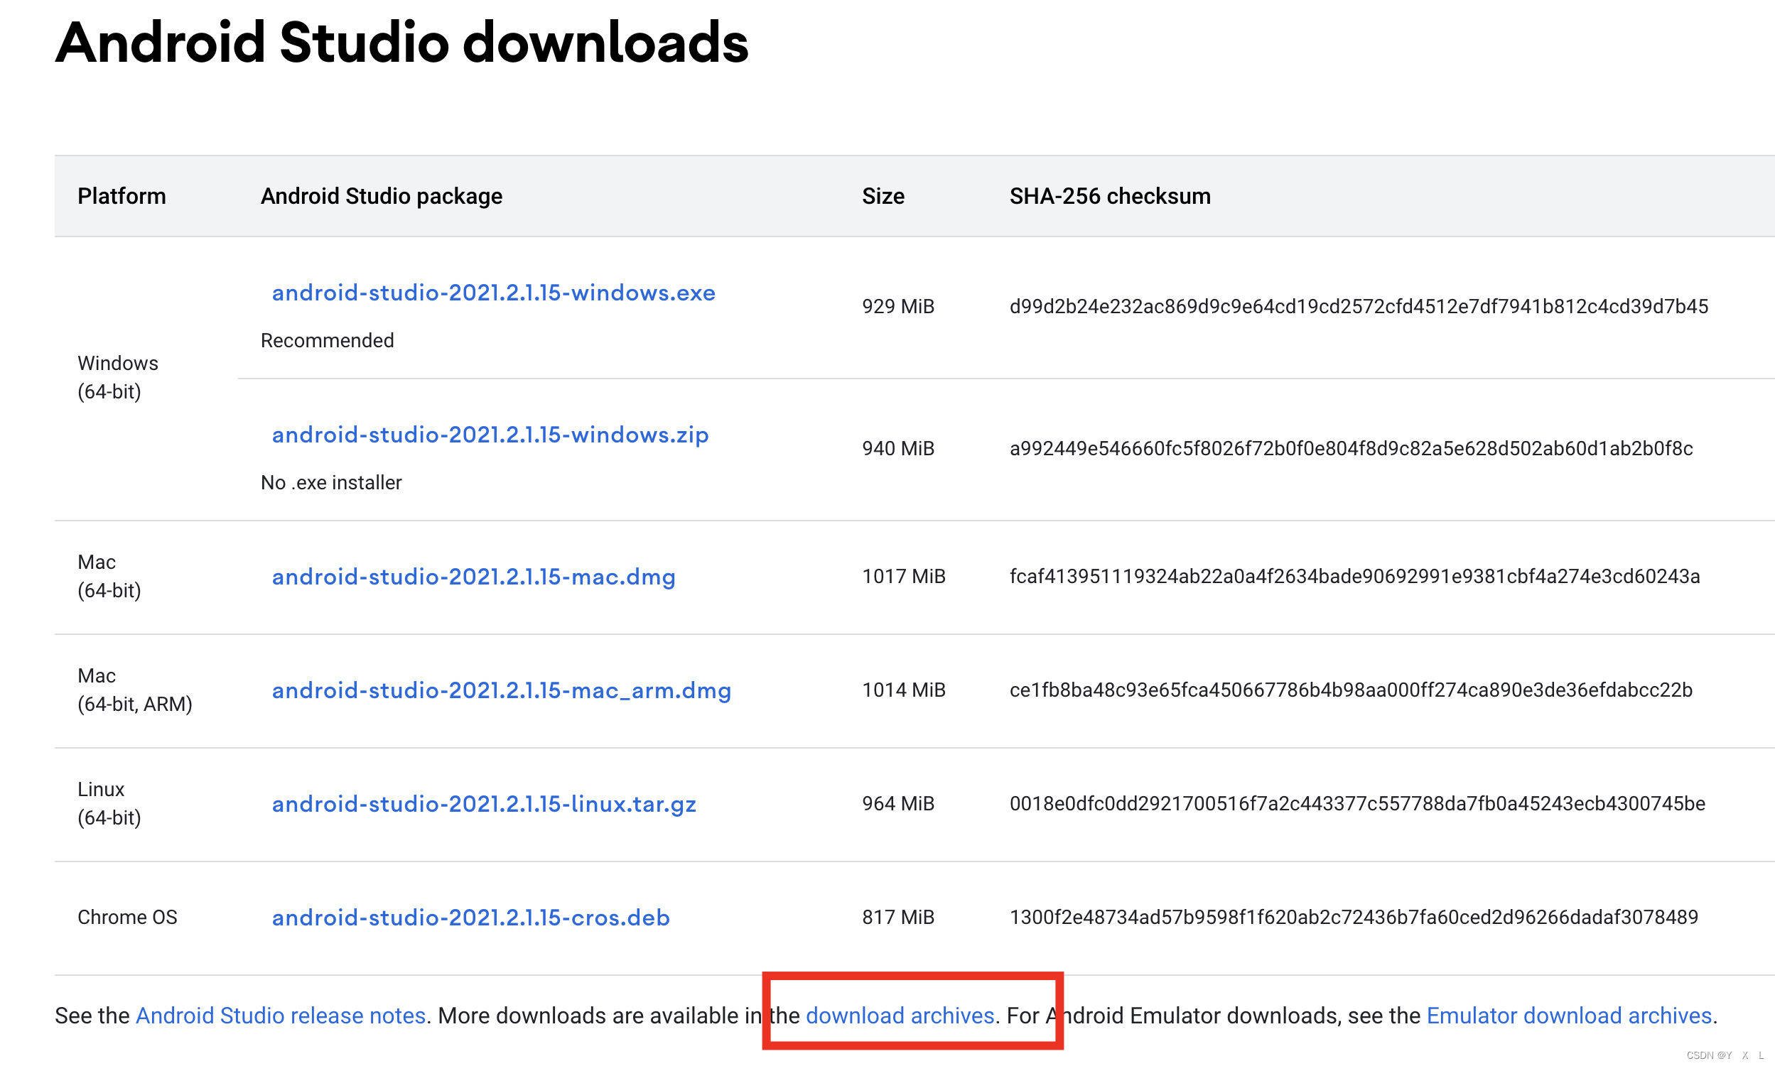Click the SHA-256 checksum column header
This screenshot has width=1775, height=1066.
click(1110, 196)
